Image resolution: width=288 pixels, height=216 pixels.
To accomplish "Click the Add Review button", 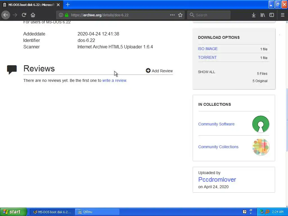I will 159,71.
